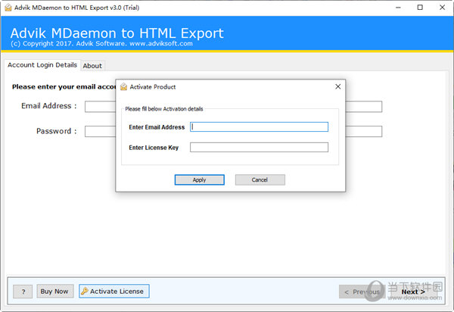
Task: Close the Advik MDaemon main window
Action: [x=442, y=8]
